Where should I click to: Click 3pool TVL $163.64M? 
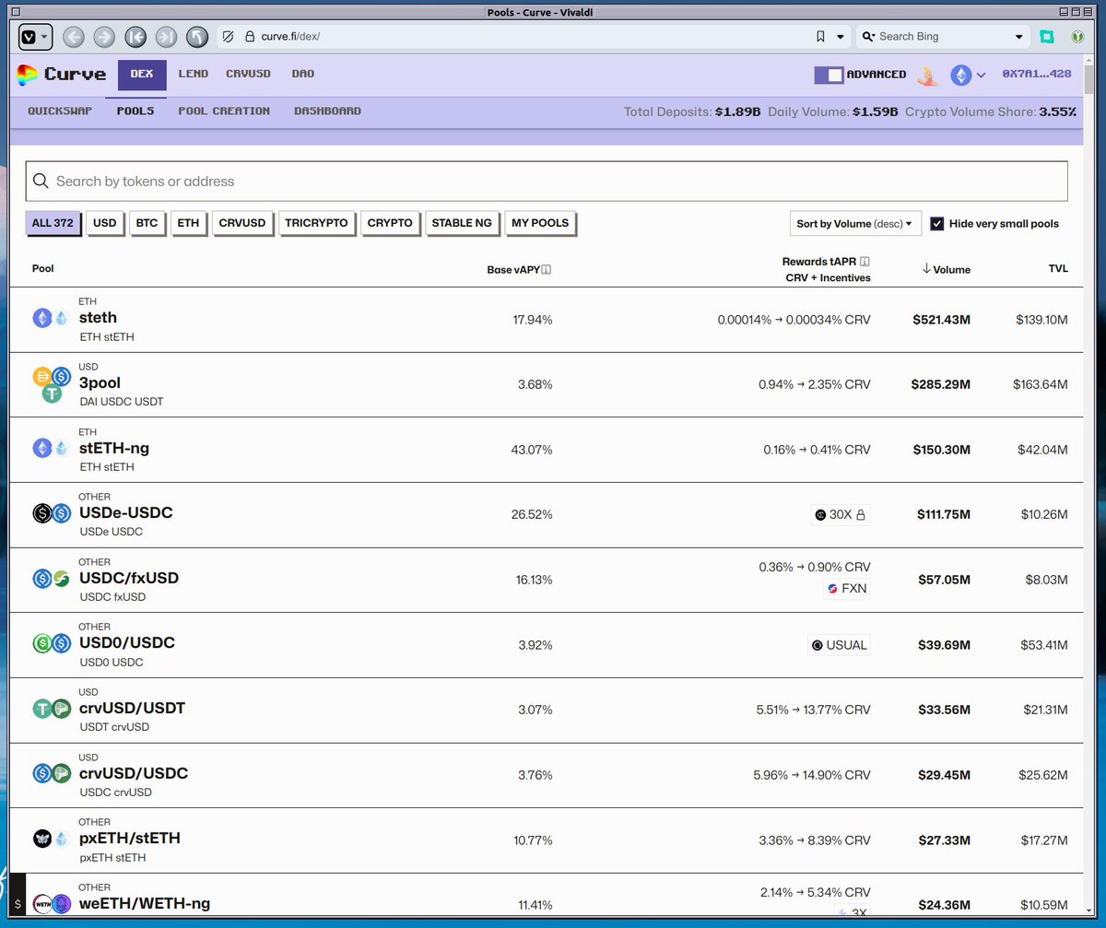[1041, 384]
